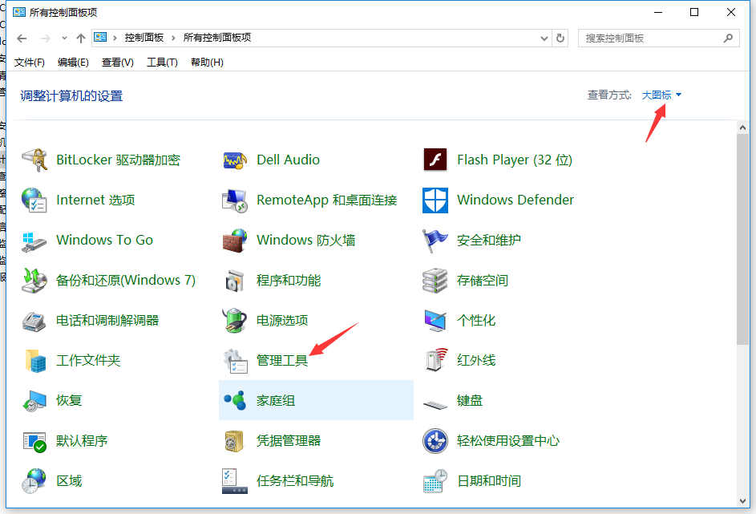Image resolution: width=756 pixels, height=514 pixels.
Task: Open the 查看(V) menu
Action: pyautogui.click(x=118, y=63)
